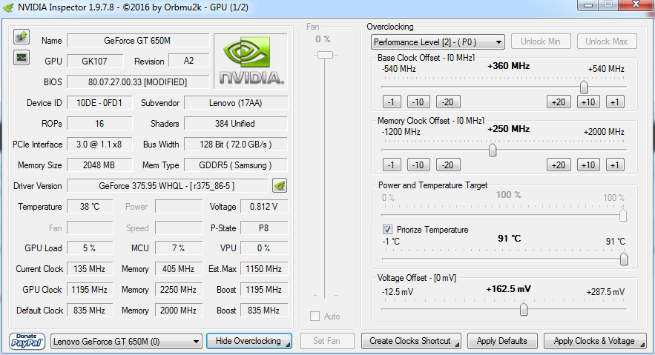The height and width of the screenshot is (355, 655).
Task: Toggle the Priorize Temperature checkbox
Action: coord(387,230)
